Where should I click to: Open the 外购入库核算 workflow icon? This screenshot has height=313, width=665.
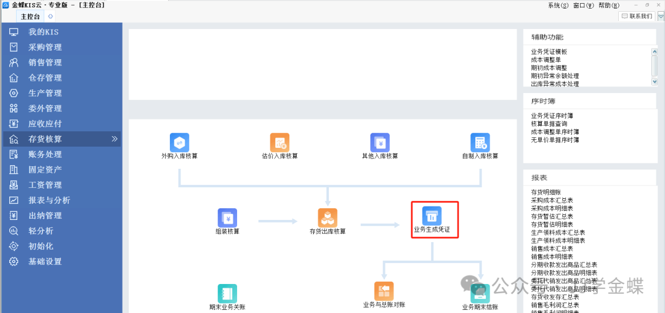click(179, 142)
